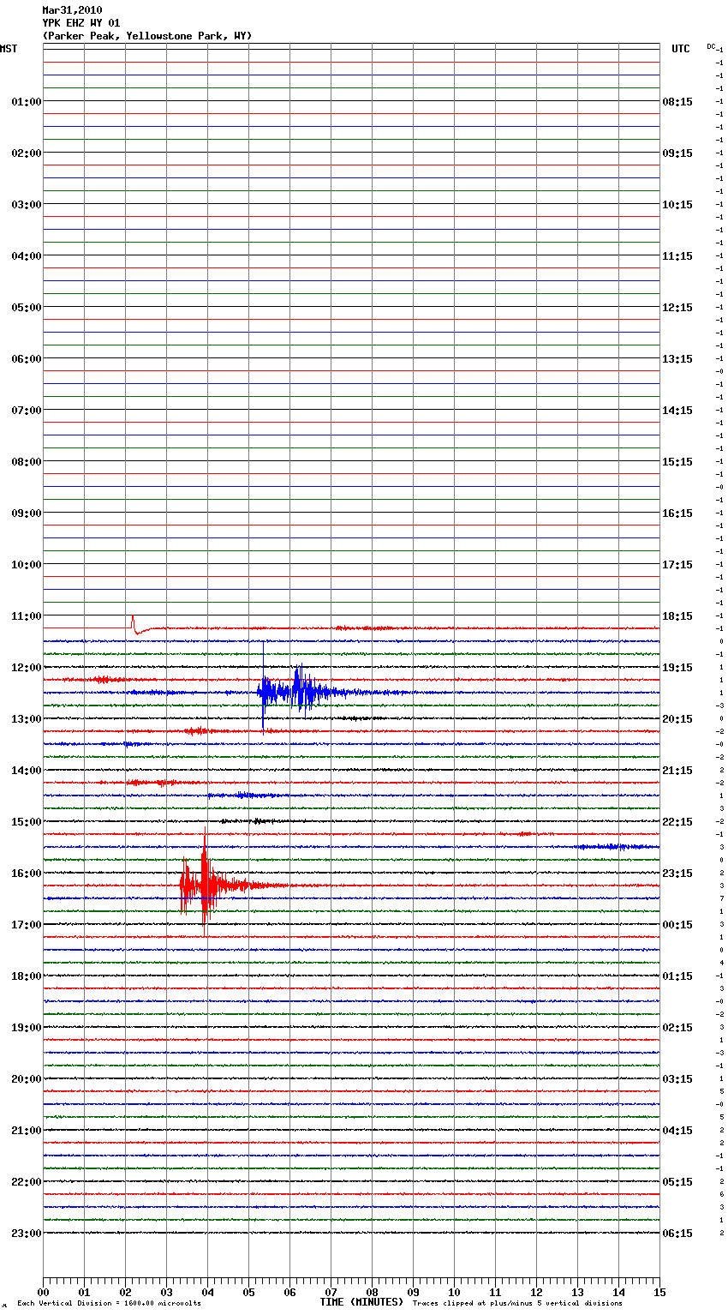The height and width of the screenshot is (1315, 728).
Task: Select the 05:00 MST time label
Action: point(27,308)
